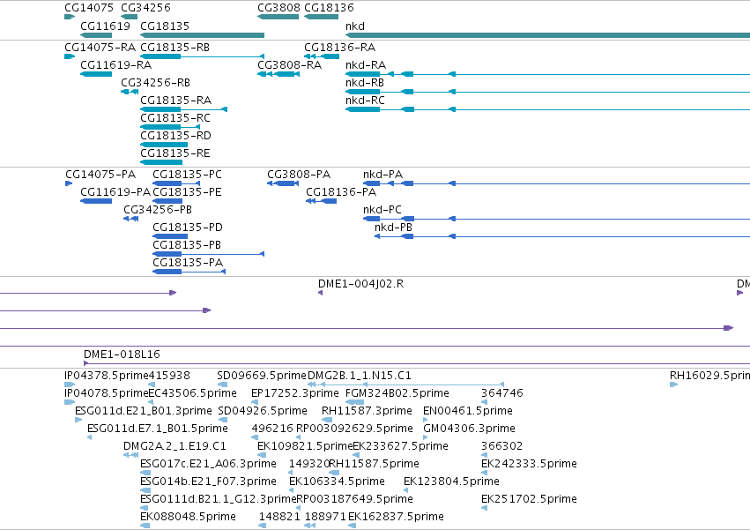Click transcript CG18135-RD
Screen dimensions: 750x530
point(175,136)
